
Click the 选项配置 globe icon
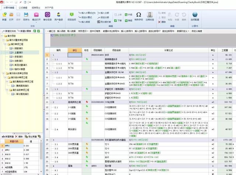pos(195,15)
